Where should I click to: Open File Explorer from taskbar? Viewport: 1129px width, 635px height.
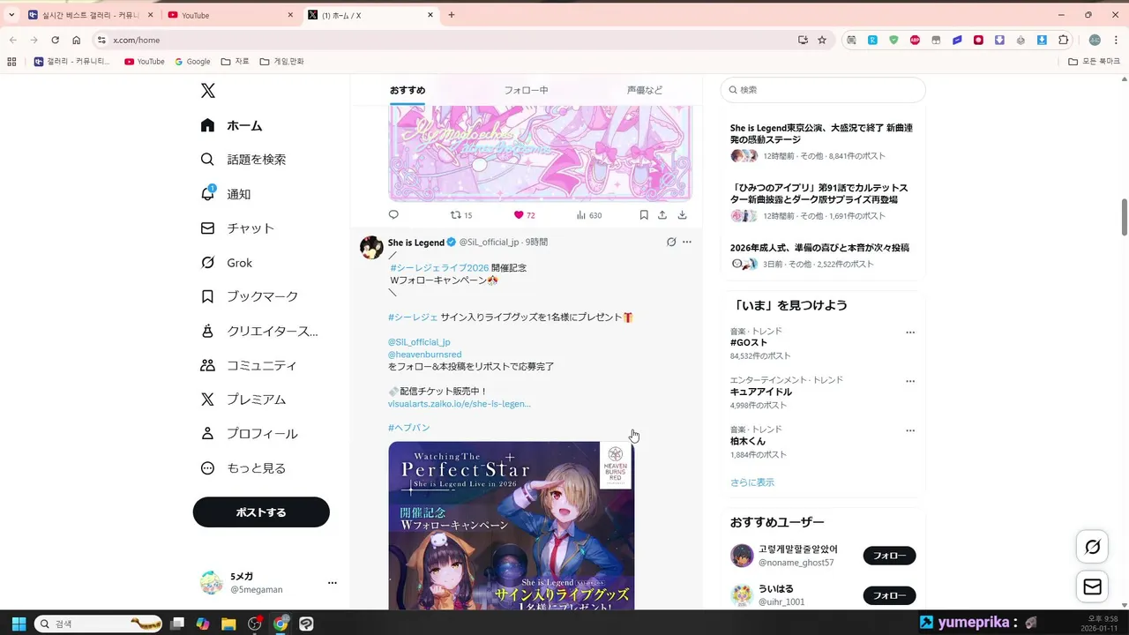pos(228,624)
